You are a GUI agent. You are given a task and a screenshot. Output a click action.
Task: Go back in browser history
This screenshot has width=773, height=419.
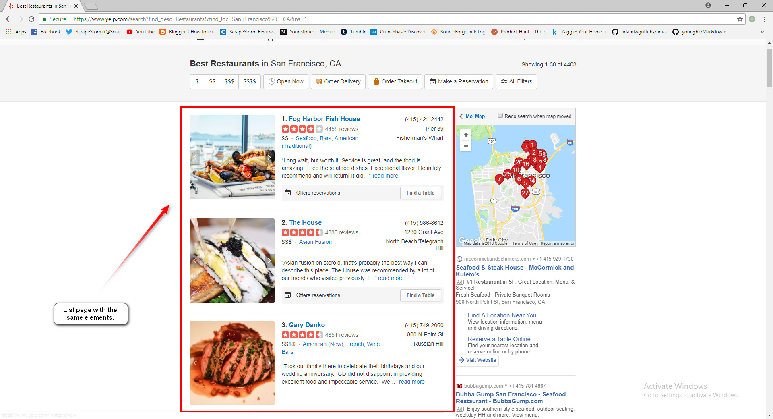point(9,19)
